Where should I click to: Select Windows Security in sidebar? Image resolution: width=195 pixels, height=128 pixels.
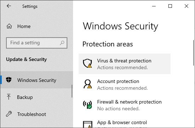(x=37, y=80)
